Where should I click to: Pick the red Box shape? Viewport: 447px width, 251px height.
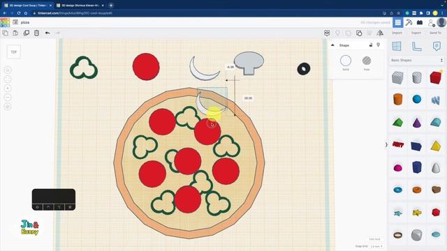(436, 77)
